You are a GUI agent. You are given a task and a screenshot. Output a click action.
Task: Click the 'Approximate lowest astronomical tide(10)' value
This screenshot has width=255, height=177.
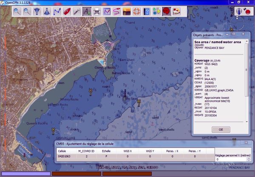click(x=217, y=99)
